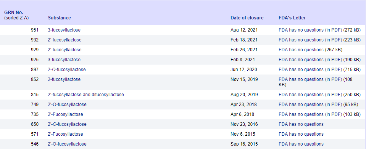This screenshot has width=366, height=149.
Task: Open 3-fucosyllactose substance for GRN 951
Action: 64,30
